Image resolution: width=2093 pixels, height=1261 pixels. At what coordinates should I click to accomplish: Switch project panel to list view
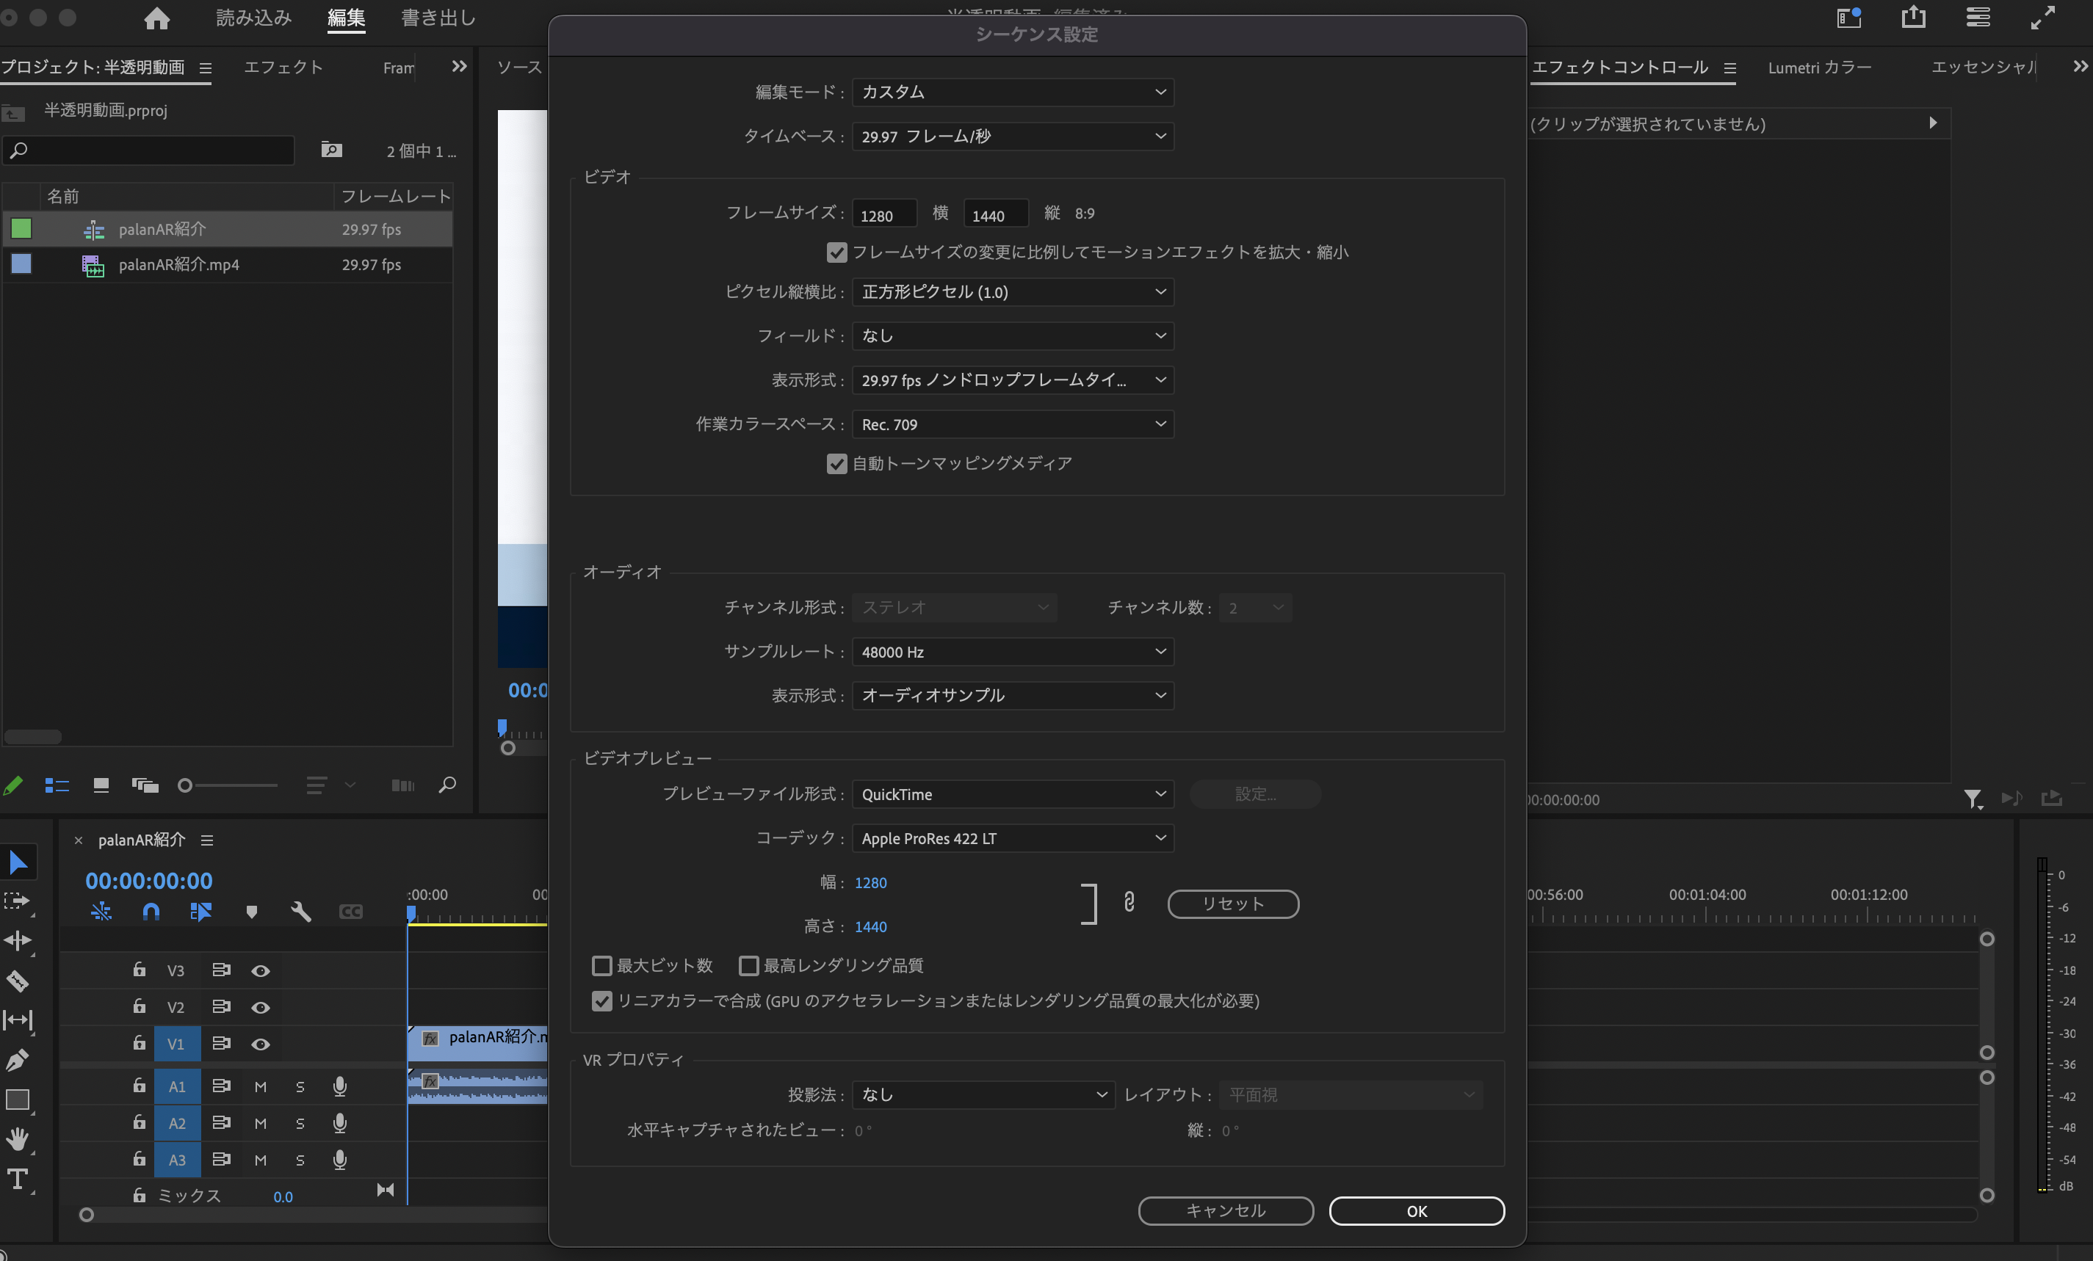57,785
